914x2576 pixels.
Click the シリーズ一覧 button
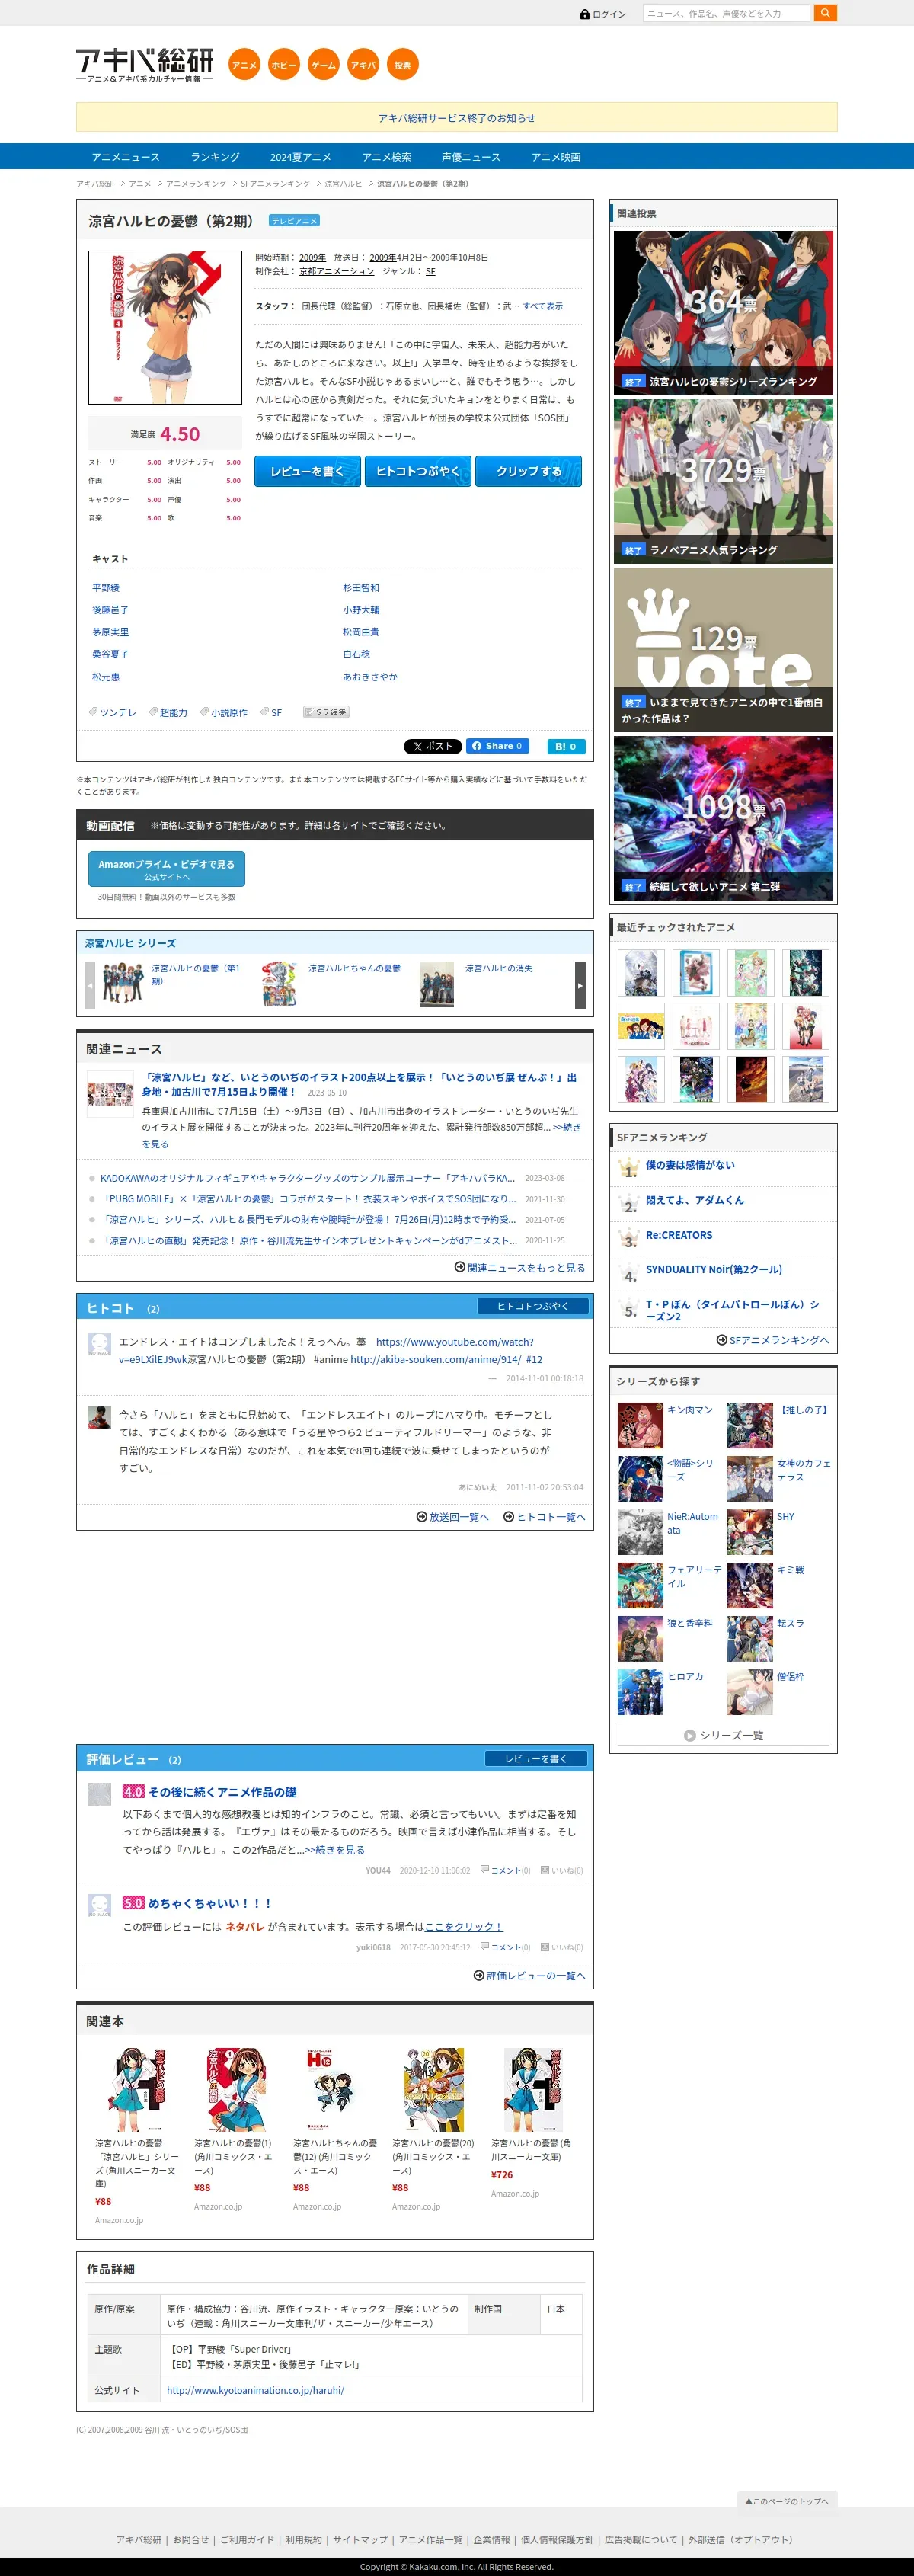(723, 1735)
